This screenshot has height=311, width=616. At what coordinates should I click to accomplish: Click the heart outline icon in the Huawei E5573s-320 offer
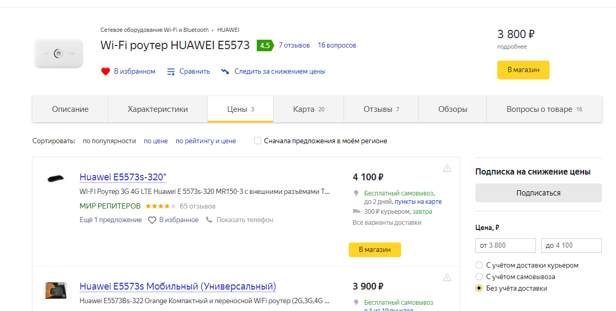click(152, 220)
